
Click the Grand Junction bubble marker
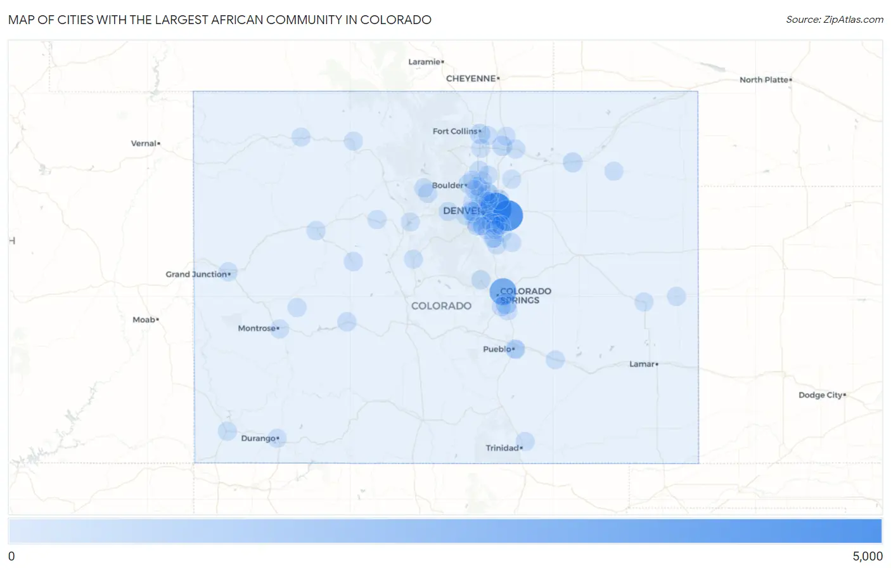click(x=228, y=272)
